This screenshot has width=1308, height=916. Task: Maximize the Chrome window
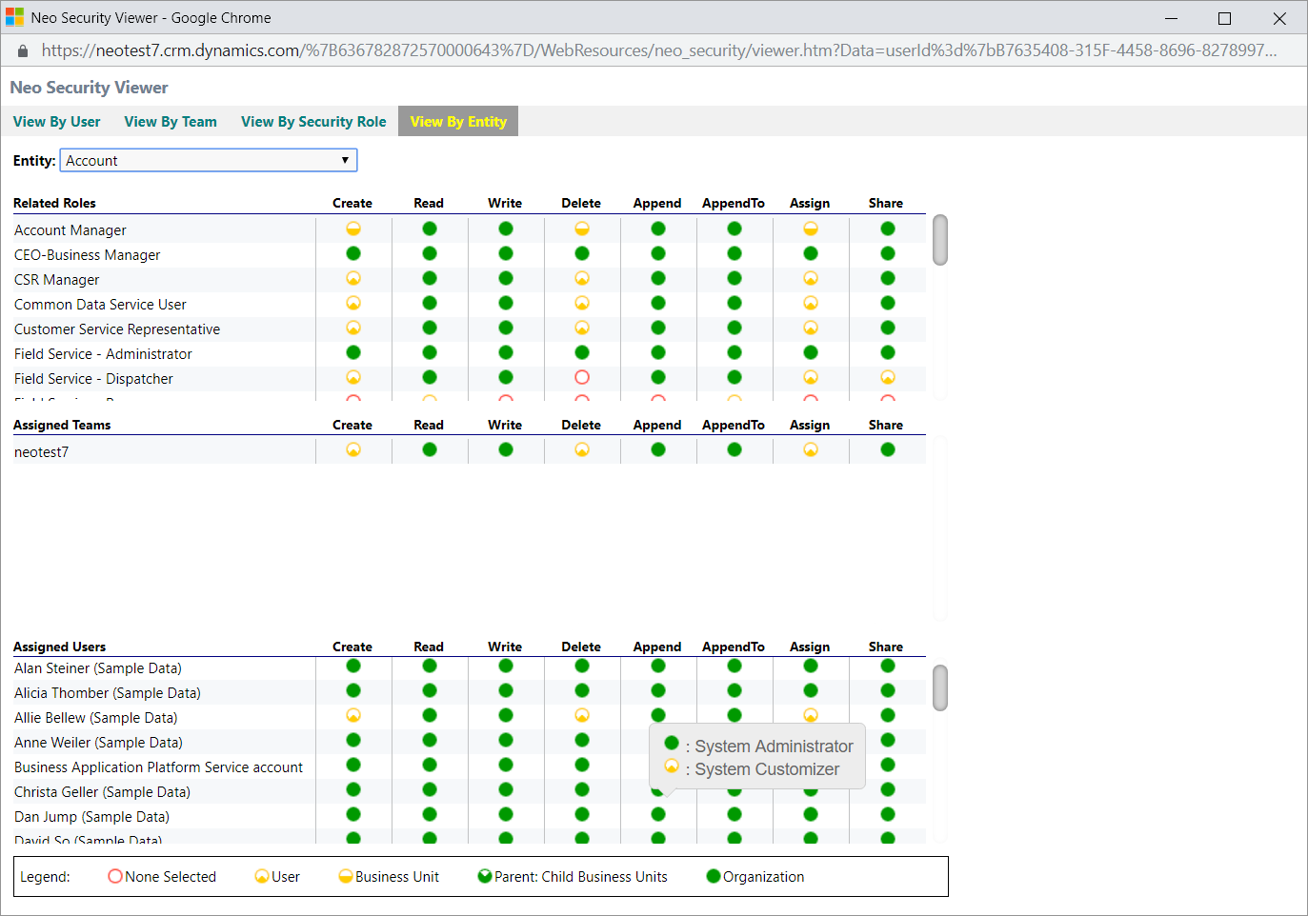(x=1224, y=18)
